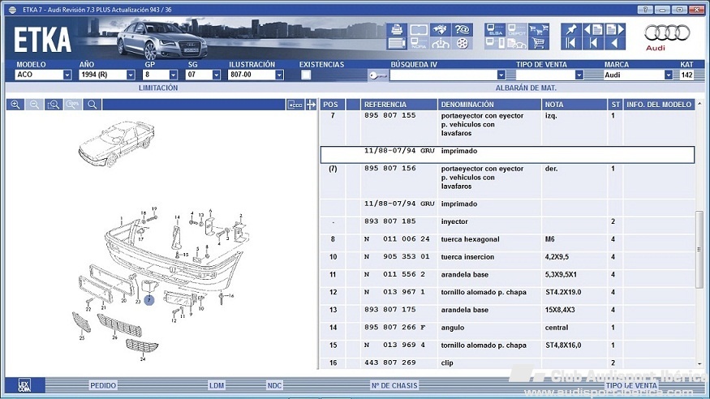Screen dimensions: 710x399
Task: Click the ST column header
Action: 615,105
